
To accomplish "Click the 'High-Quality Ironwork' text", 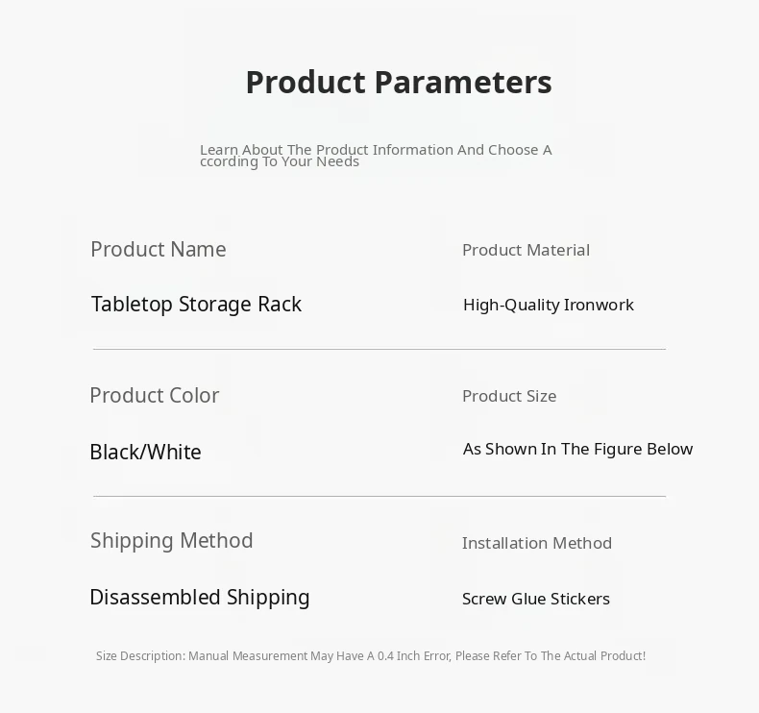I will pyautogui.click(x=548, y=305).
